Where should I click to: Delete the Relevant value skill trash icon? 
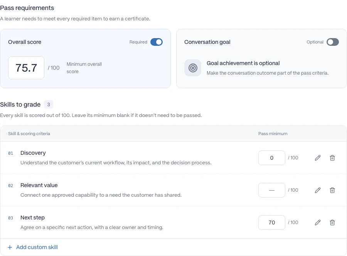332,190
